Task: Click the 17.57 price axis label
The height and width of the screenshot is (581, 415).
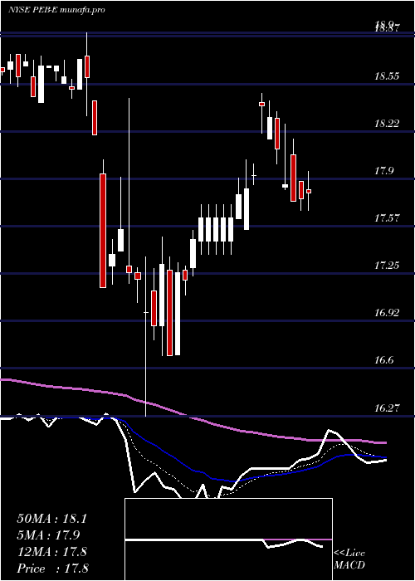Action: 388,218
